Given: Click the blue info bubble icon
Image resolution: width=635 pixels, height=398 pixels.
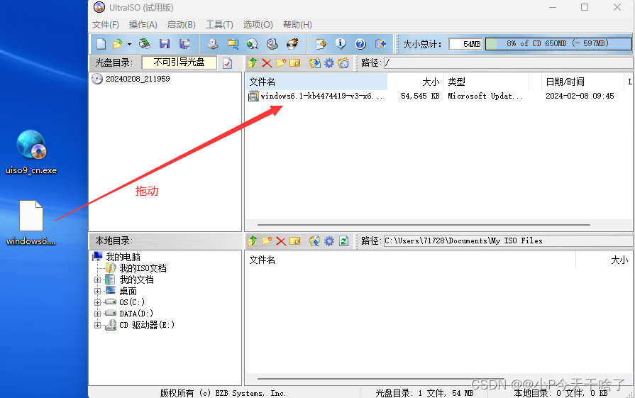Looking at the screenshot, I should point(341,44).
